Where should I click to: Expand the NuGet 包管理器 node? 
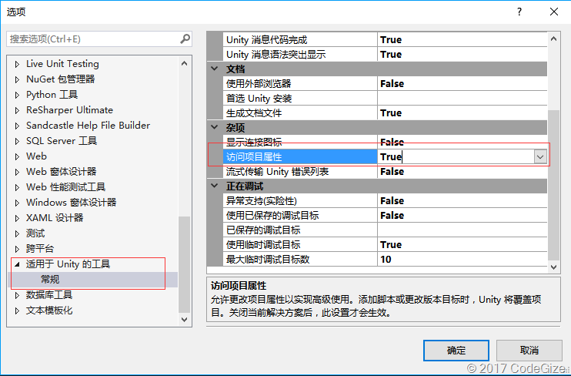coord(17,79)
